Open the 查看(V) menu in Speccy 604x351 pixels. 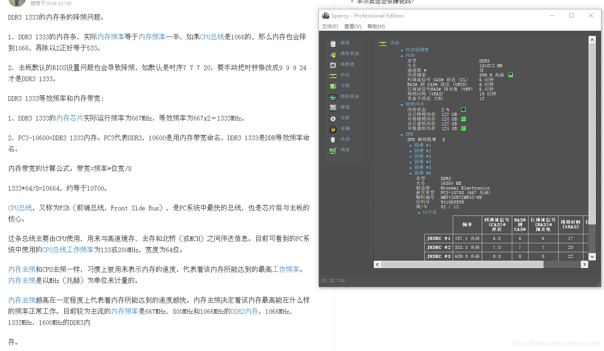pos(353,27)
